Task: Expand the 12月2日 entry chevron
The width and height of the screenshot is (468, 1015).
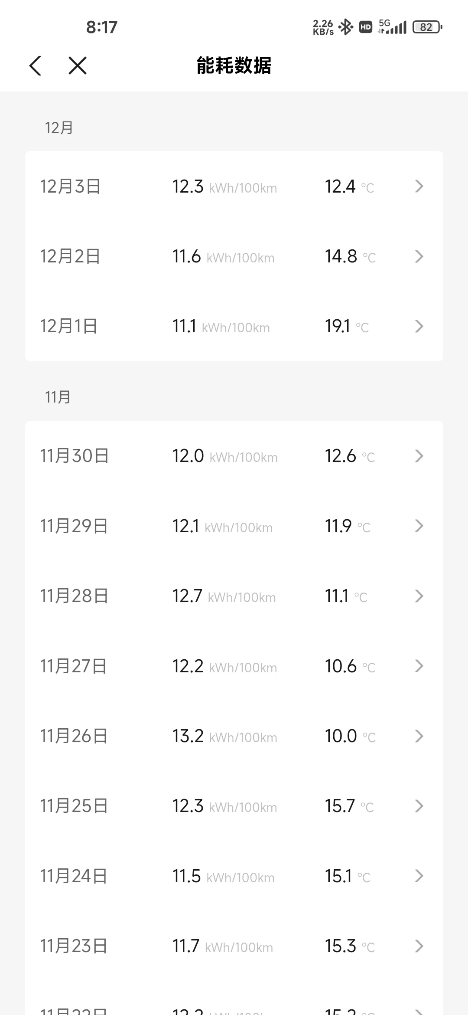Action: click(x=419, y=256)
